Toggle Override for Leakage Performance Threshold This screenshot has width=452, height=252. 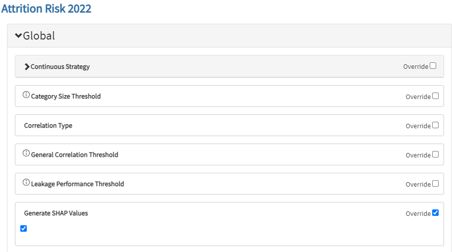tap(435, 184)
